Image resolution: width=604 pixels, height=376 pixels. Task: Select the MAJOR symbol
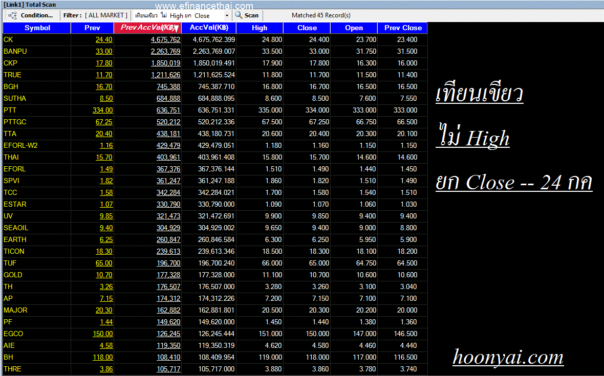pyautogui.click(x=15, y=310)
